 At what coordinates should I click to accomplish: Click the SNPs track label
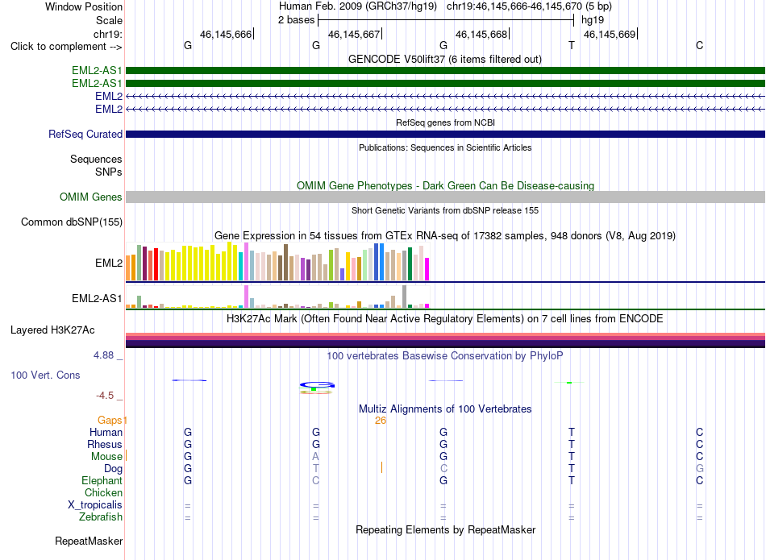point(109,172)
